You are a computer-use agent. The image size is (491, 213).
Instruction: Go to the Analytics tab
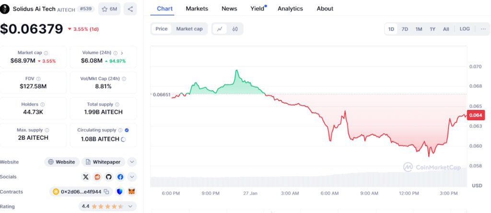coord(290,9)
